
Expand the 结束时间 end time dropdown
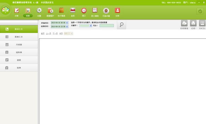pos(67,26)
